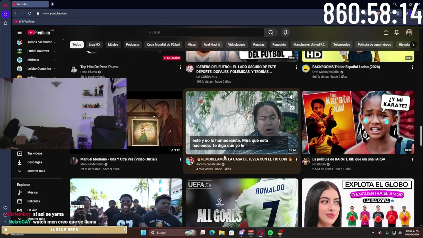Click the YouTube search input field
This screenshot has height=238, width=423.
pyautogui.click(x=205, y=32)
